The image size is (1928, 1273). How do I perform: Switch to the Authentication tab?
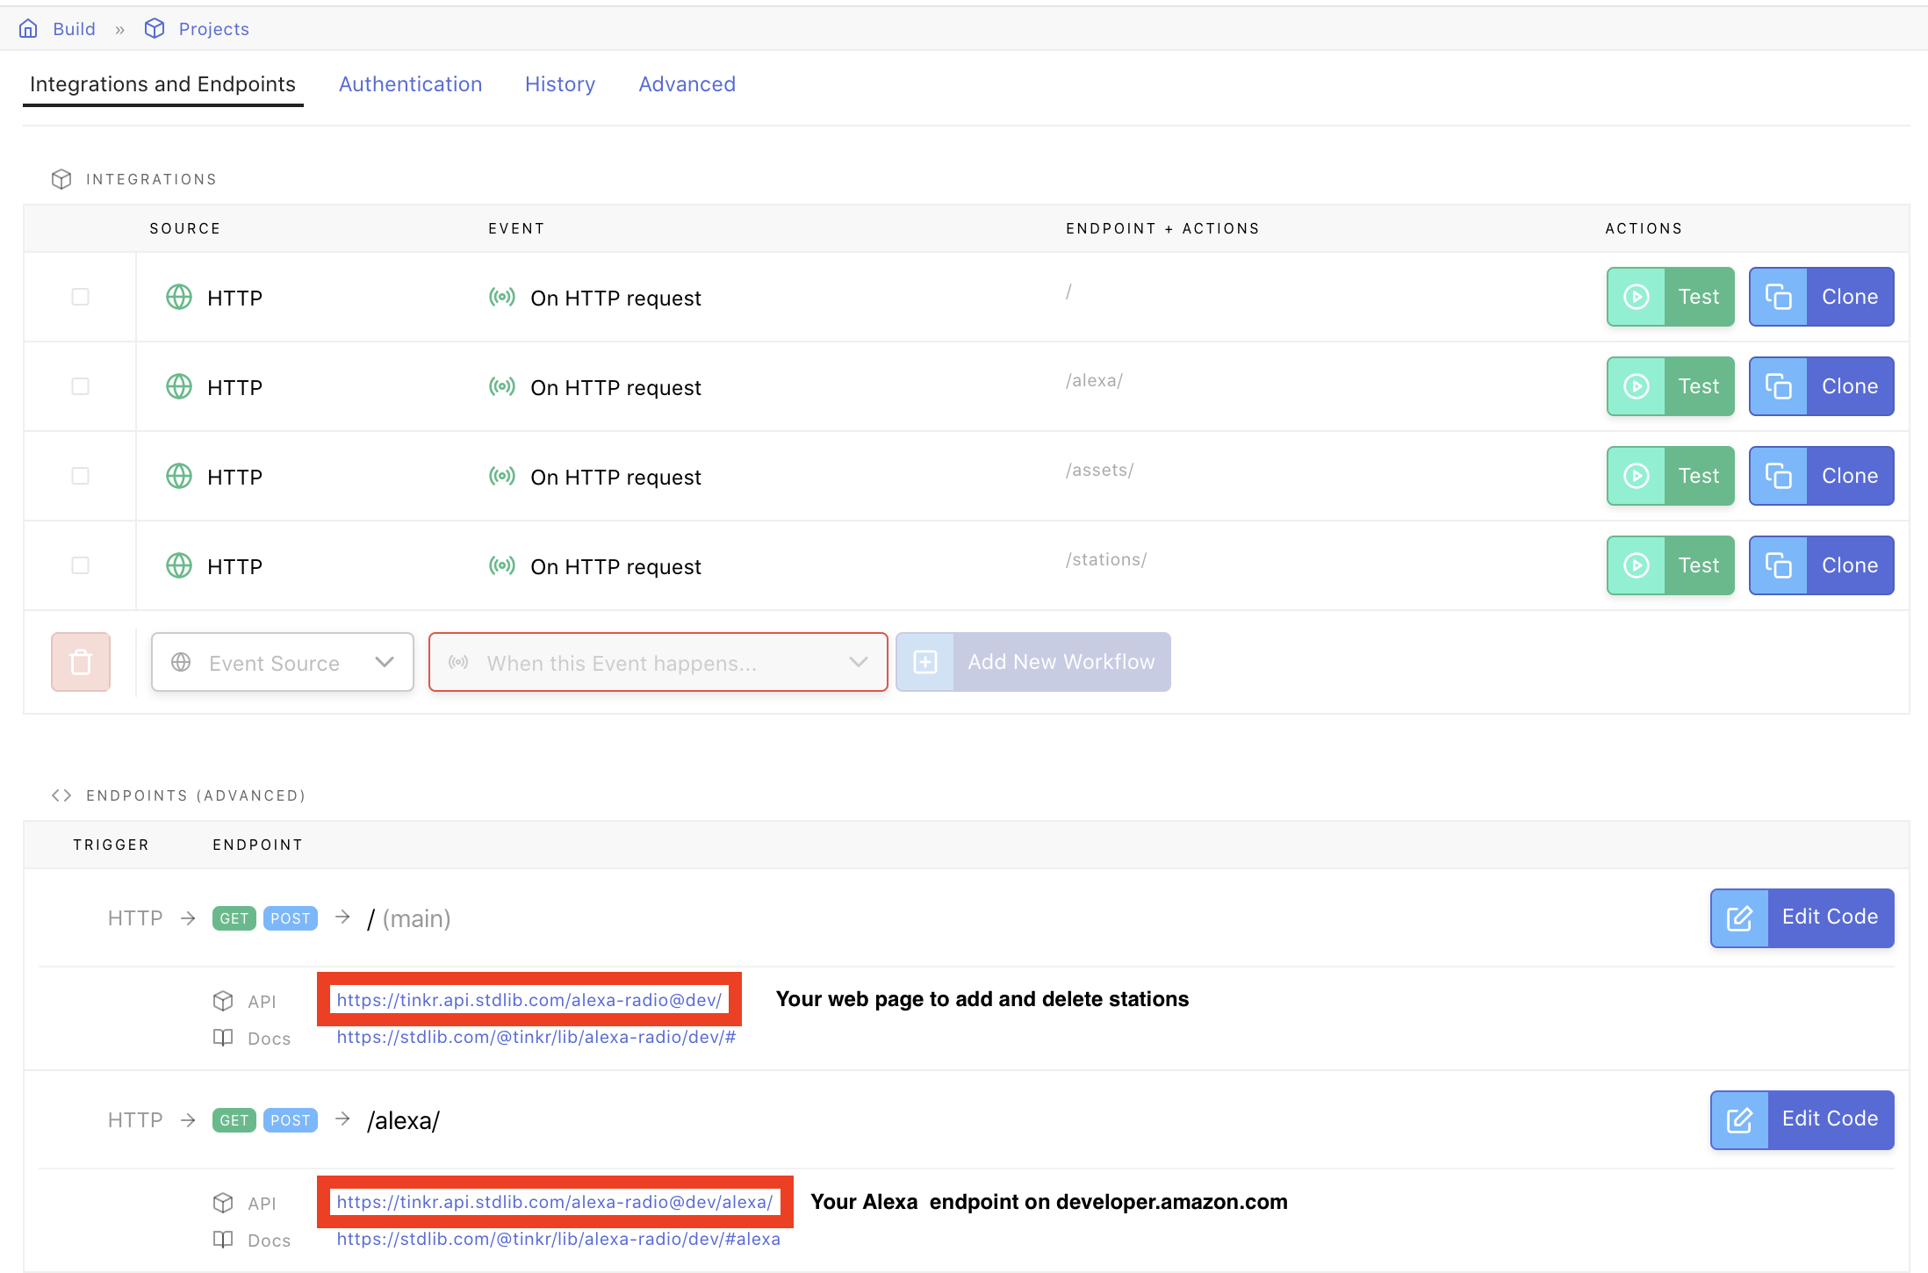(x=410, y=84)
